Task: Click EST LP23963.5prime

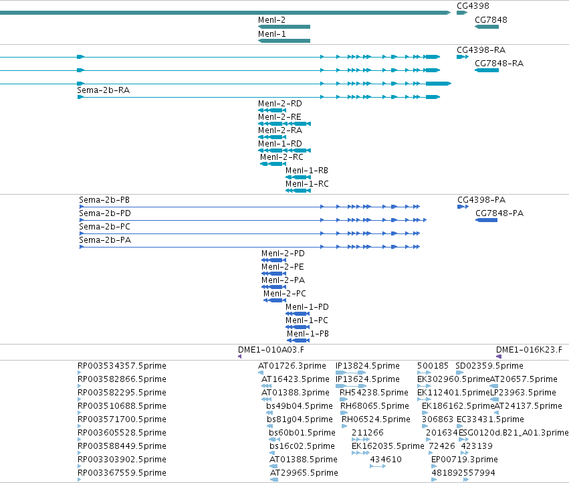Action: pos(494,399)
